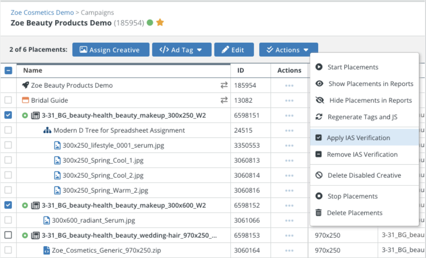This screenshot has width=426, height=258.
Task: Check the Zoe_Cosmetics_Generic_970x250.zip checkbox
Action: pos(8,250)
